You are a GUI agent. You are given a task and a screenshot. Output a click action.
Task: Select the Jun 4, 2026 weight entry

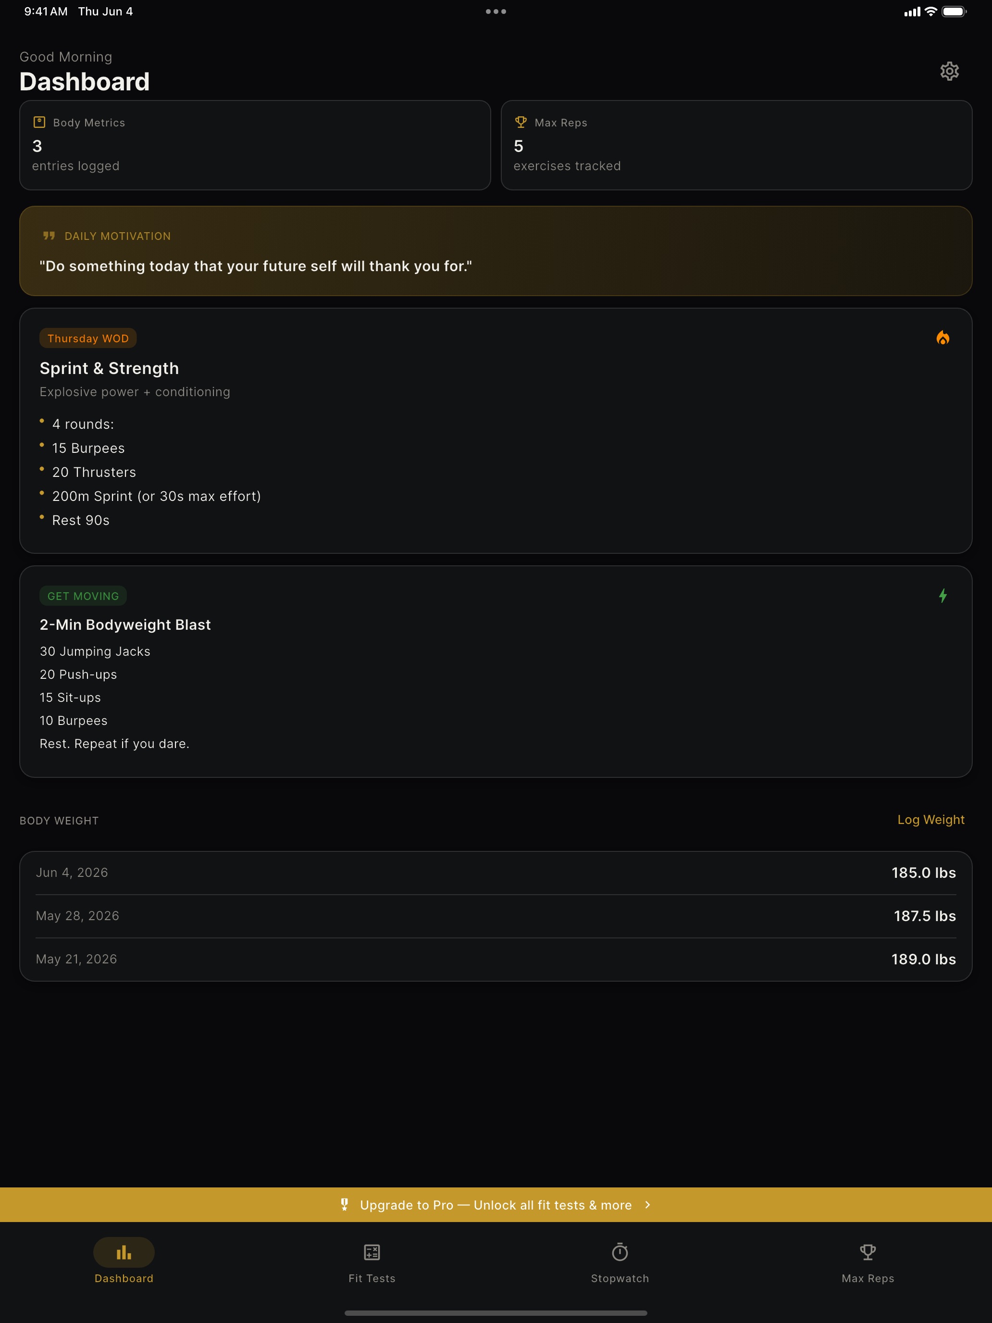click(x=496, y=873)
